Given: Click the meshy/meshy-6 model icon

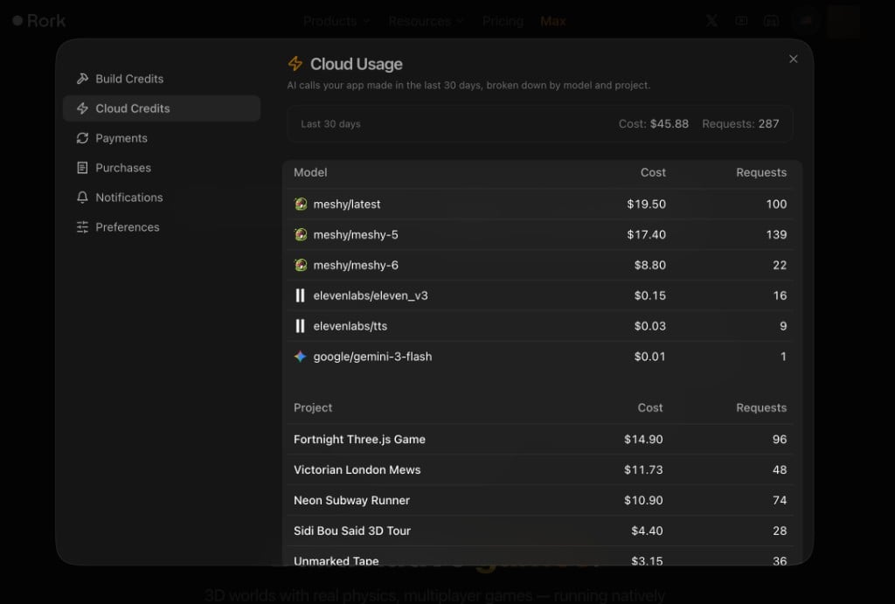Looking at the screenshot, I should pos(301,265).
